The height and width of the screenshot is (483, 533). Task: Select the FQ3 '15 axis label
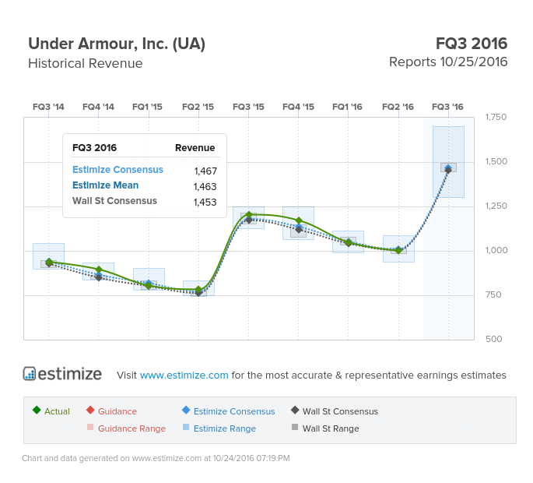tap(248, 107)
